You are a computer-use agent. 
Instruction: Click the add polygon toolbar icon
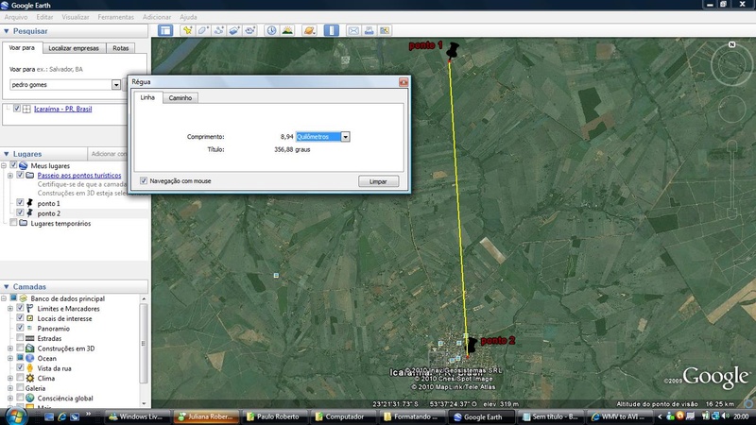click(x=203, y=30)
